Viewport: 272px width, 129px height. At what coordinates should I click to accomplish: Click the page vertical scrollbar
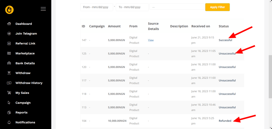(x=270, y=77)
